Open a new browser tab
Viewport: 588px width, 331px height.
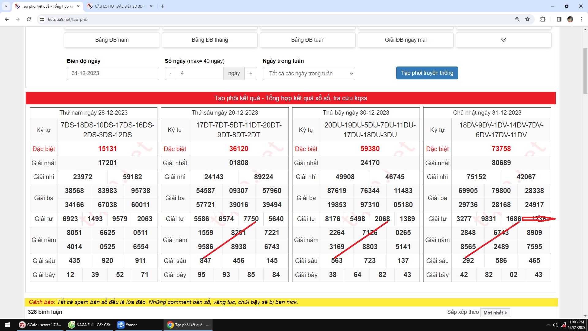pos(162,6)
